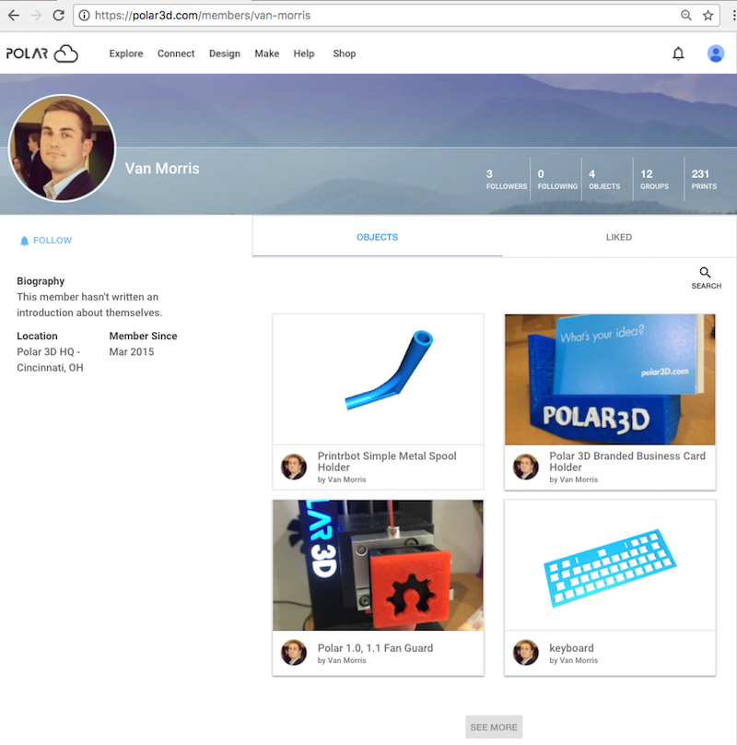Viewport: 737px width, 745px height.
Task: Click the keyboard plate thumbnail
Action: pos(610,565)
